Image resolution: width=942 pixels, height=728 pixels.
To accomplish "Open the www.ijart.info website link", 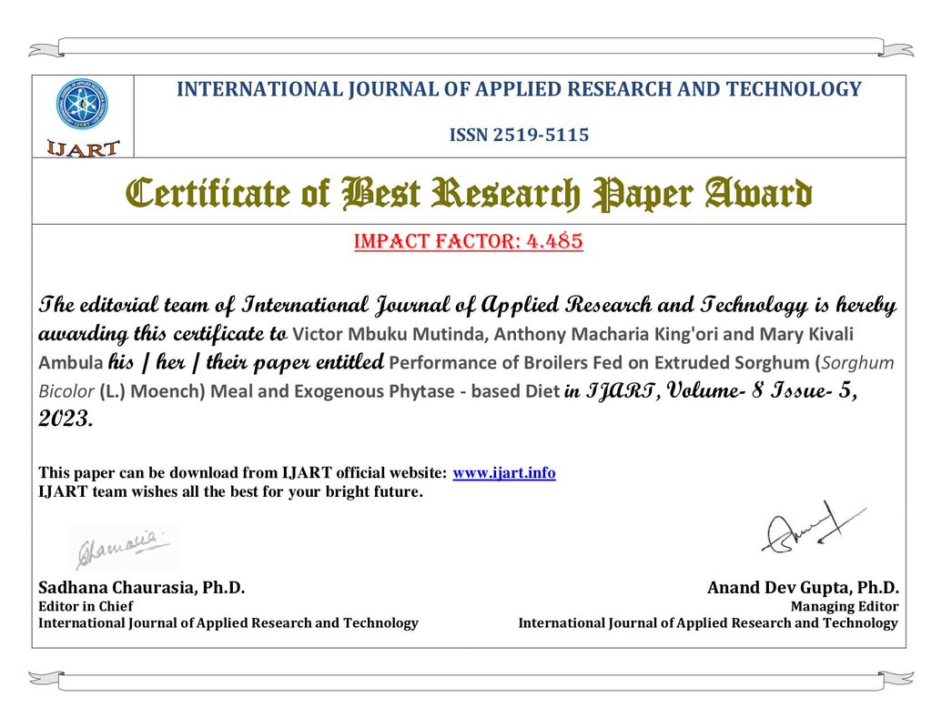I will click(x=503, y=472).
